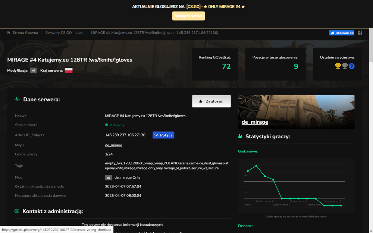Click the Polish flag server country icon
This screenshot has height=233, width=373.
click(69, 70)
